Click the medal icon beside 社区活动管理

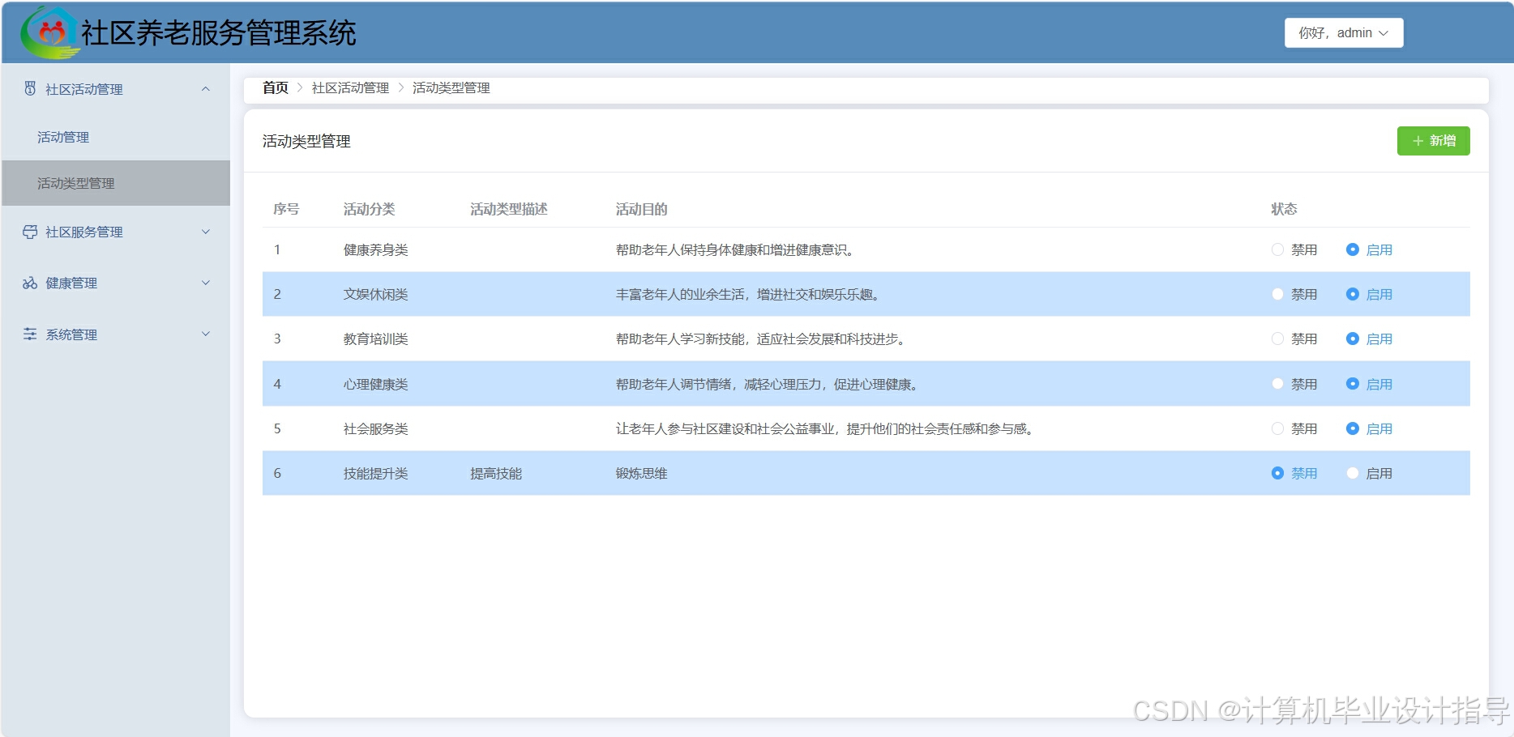[x=30, y=88]
